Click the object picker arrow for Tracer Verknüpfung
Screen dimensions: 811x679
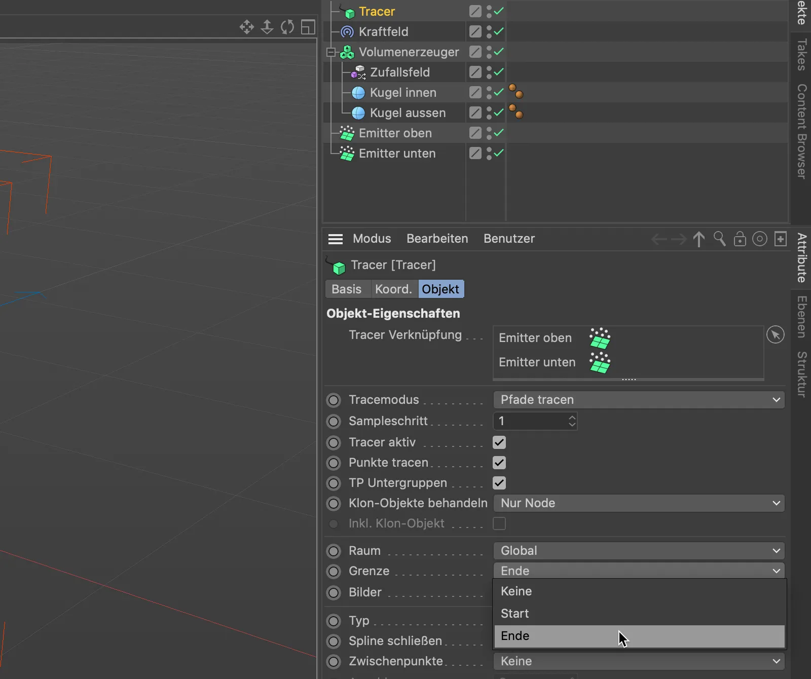click(776, 334)
